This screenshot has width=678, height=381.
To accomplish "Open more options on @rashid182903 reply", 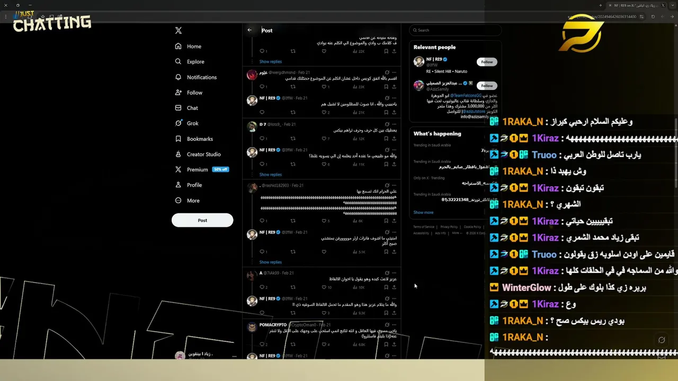I will (394, 186).
